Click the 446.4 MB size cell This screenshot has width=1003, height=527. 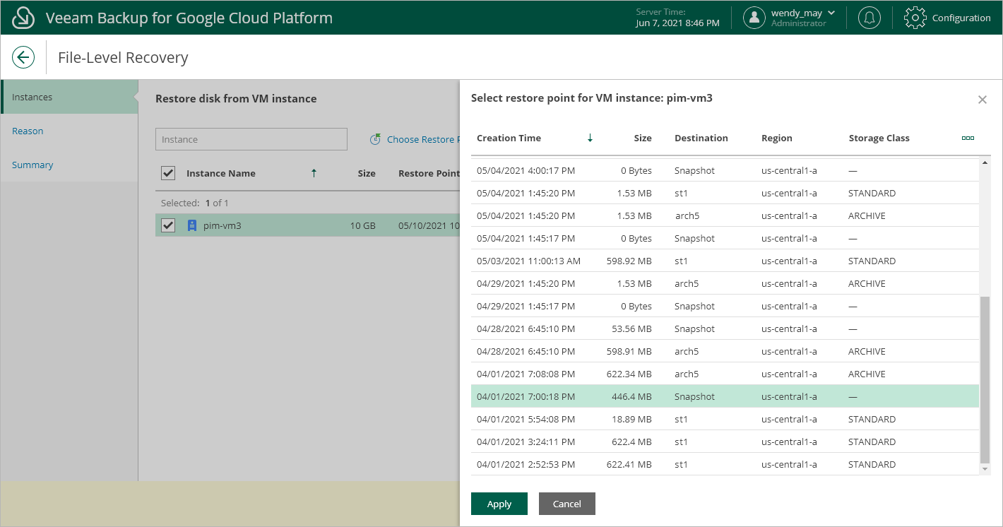[631, 396]
